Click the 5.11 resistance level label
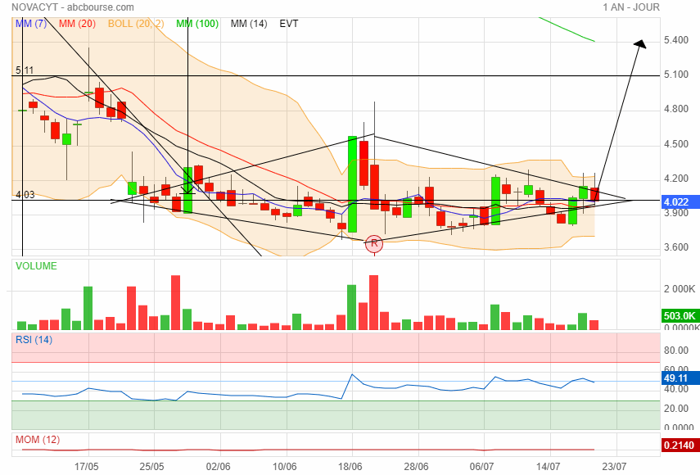This screenshot has height=475, width=700. (25, 70)
